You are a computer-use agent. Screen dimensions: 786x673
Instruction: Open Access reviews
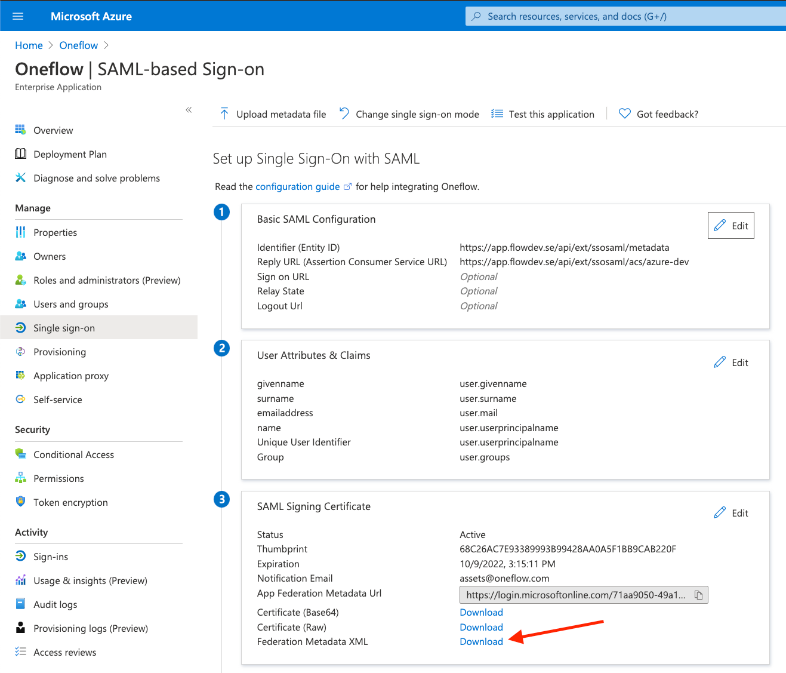[64, 652]
